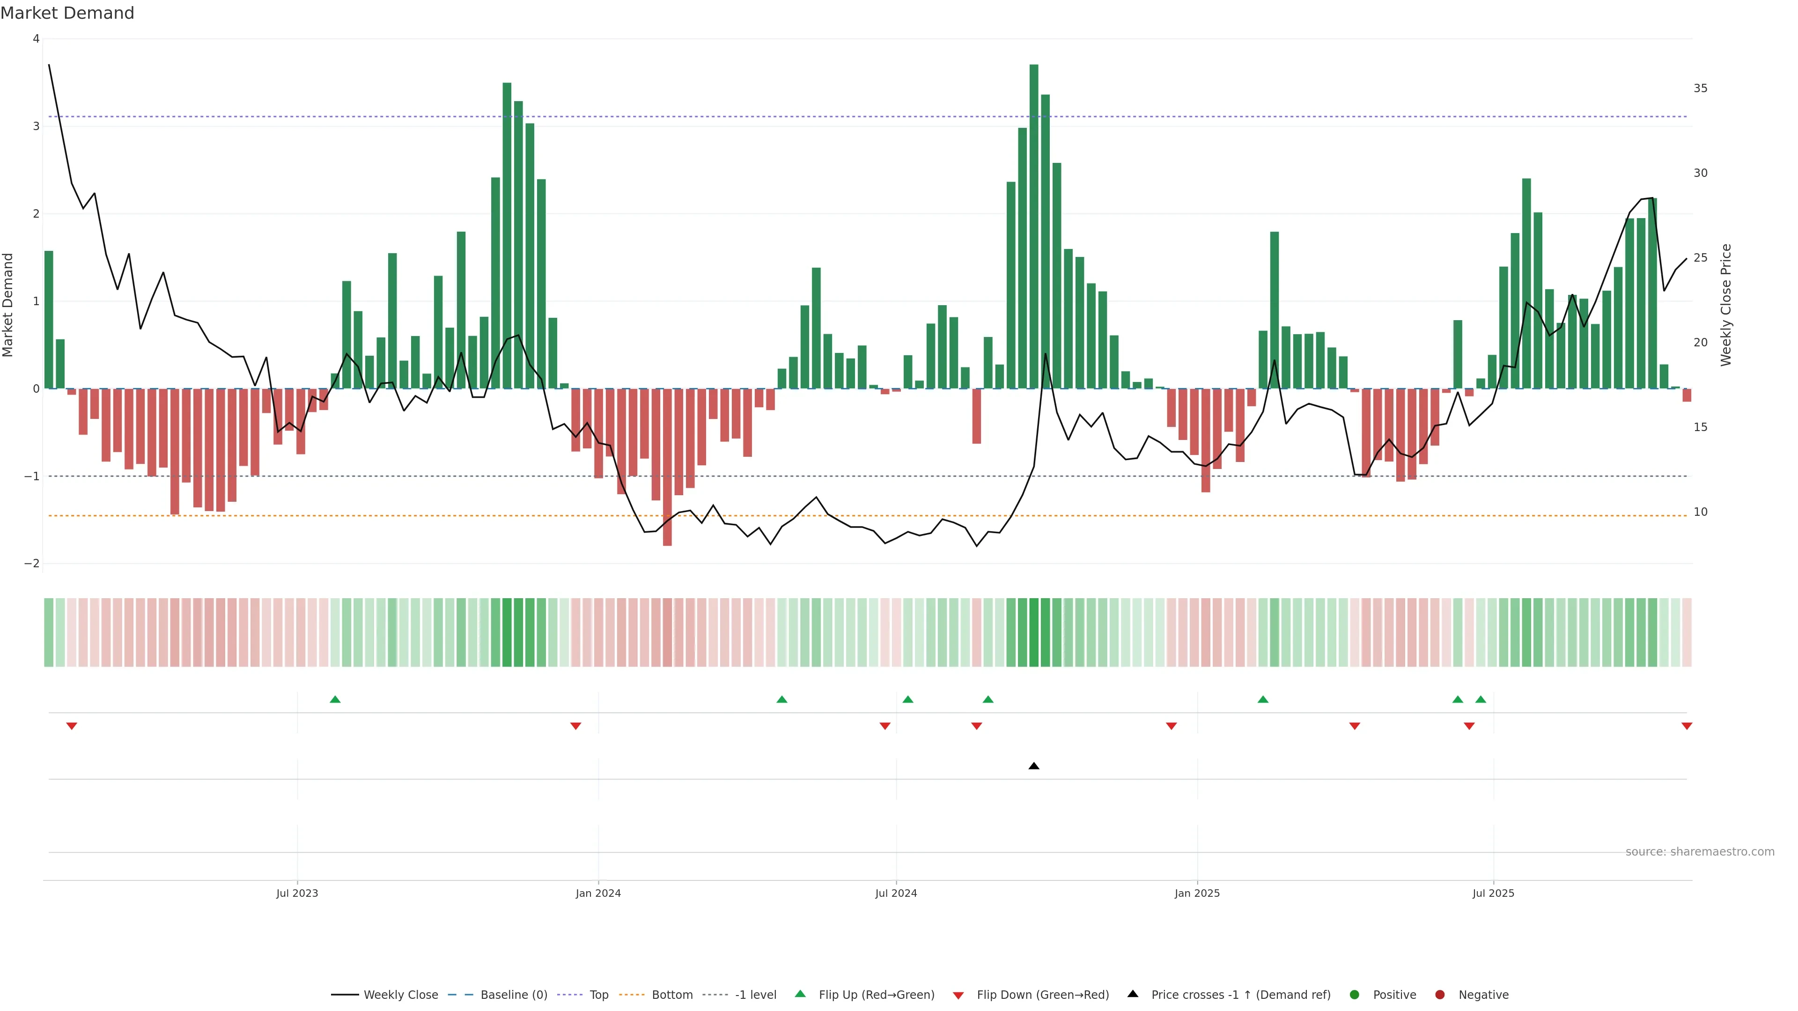Click Flip Down legend triangle icon
This screenshot has height=1011, width=1798.
[958, 996]
